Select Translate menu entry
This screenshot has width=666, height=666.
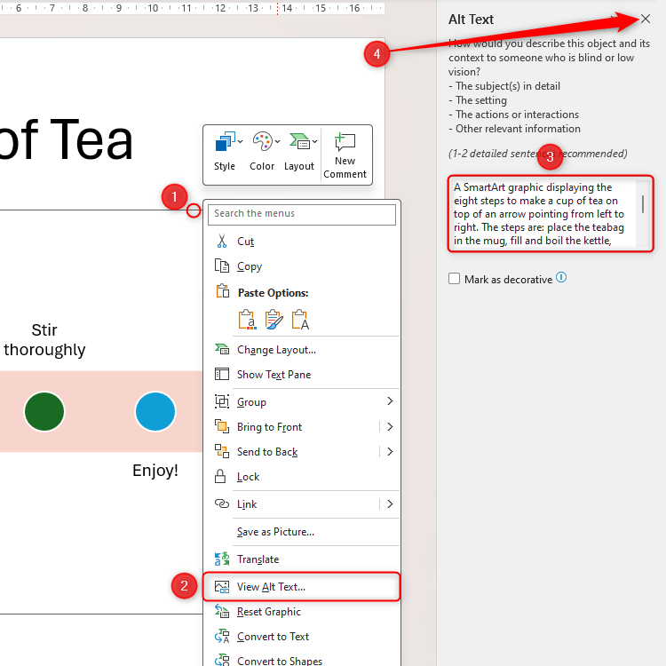302,559
